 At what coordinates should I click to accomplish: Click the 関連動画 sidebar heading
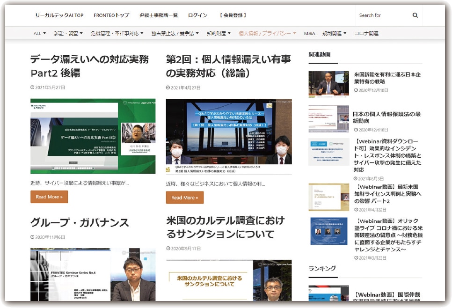(x=320, y=54)
